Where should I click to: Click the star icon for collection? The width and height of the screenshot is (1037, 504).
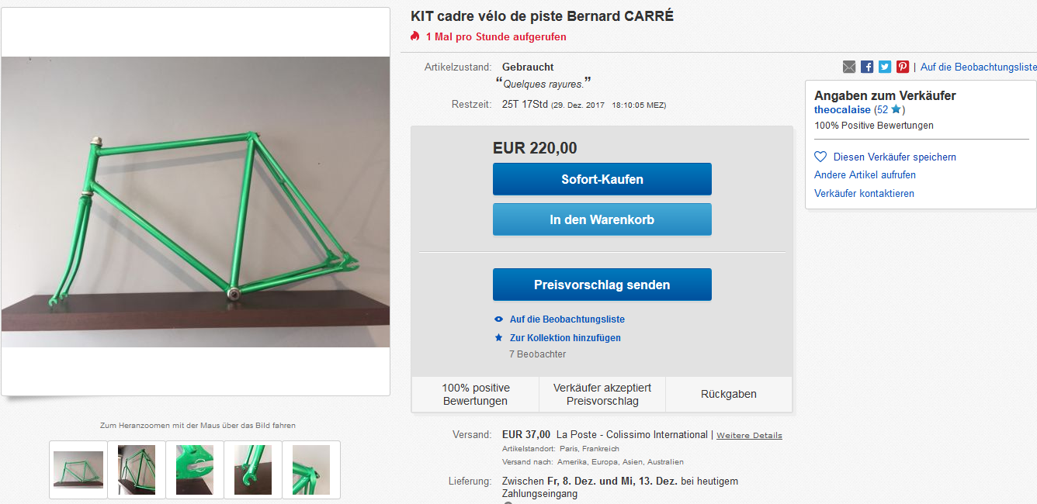(499, 338)
